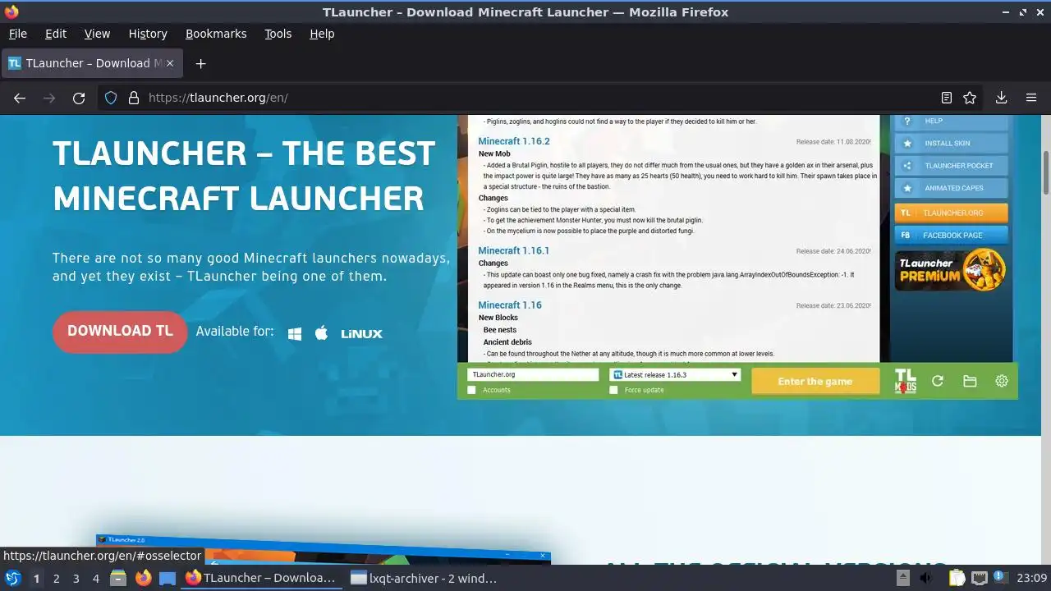Click the page vertical scrollbar thumb
This screenshot has height=591, width=1051.
click(1046, 172)
